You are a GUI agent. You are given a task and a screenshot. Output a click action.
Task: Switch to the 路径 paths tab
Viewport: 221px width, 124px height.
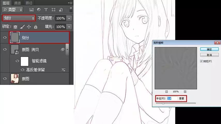(x=29, y=3)
